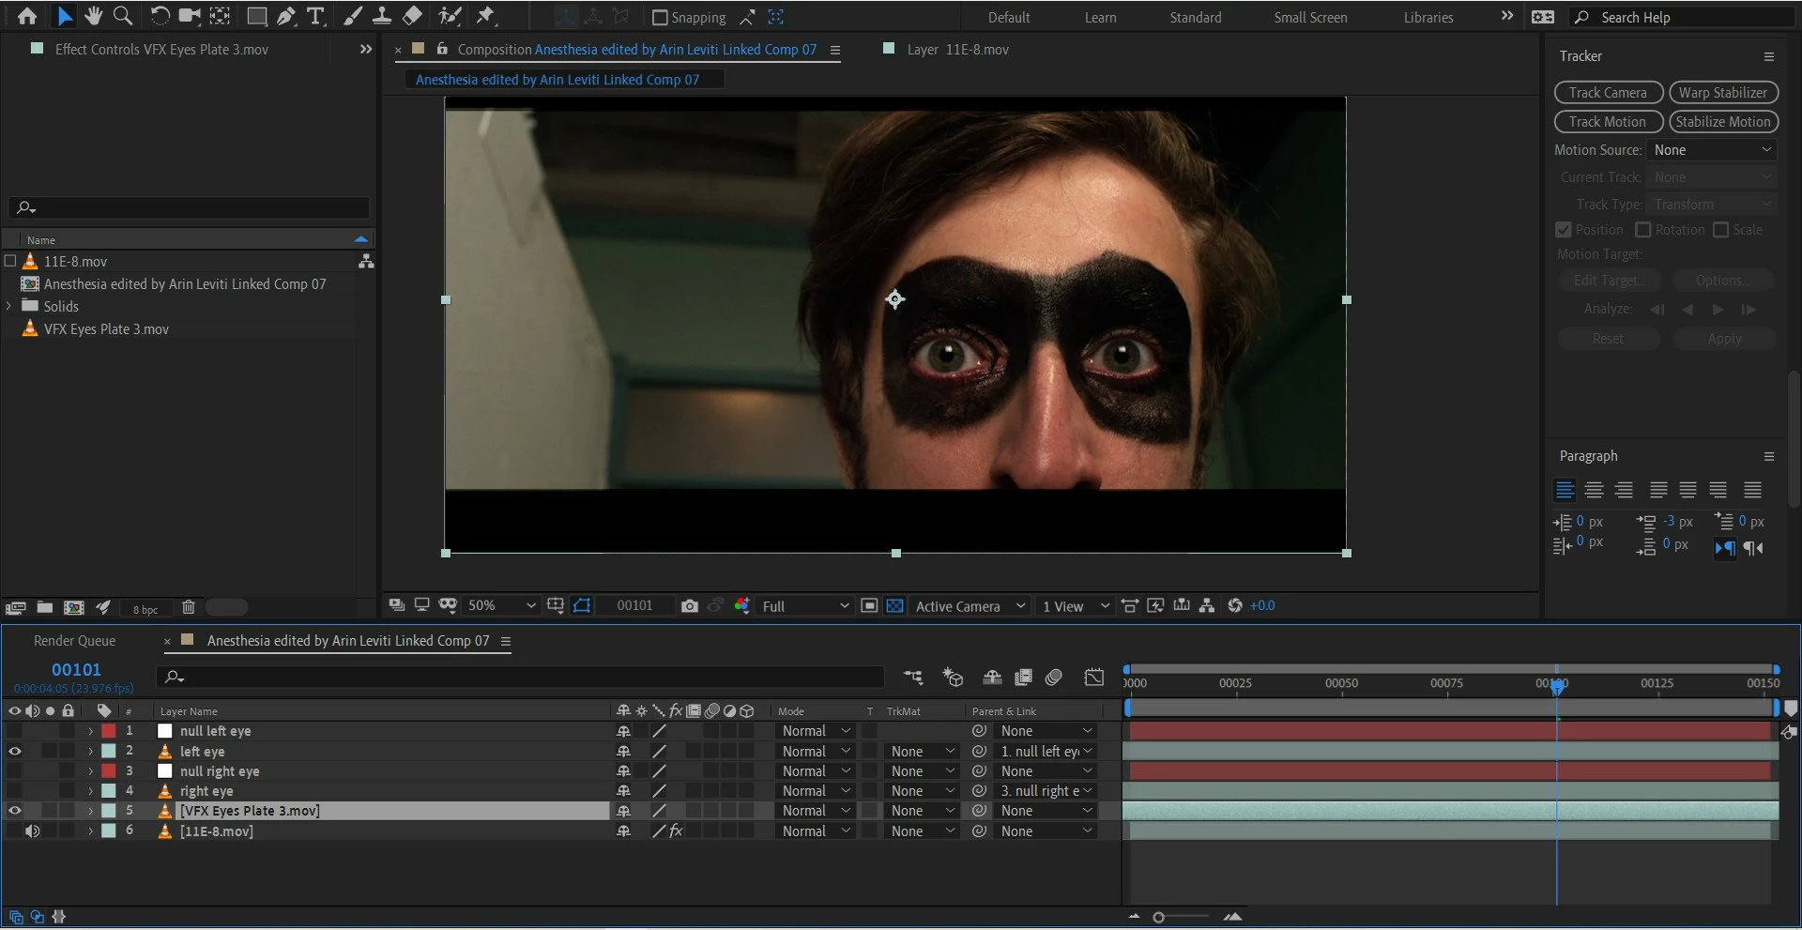Click the timeline zoom slider
1802x930 pixels.
[x=1159, y=918]
